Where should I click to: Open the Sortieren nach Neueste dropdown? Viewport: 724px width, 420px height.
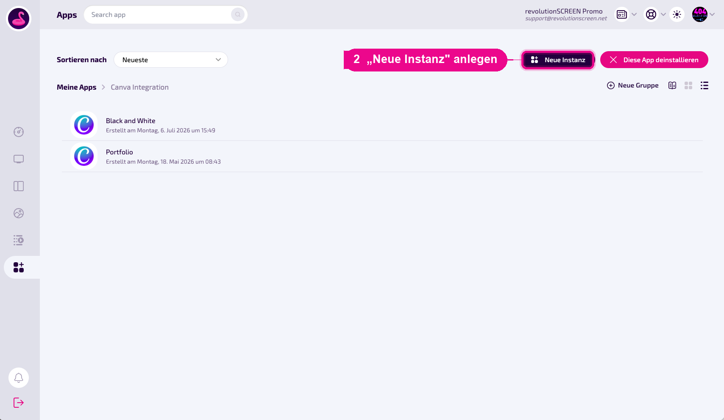[x=171, y=60]
